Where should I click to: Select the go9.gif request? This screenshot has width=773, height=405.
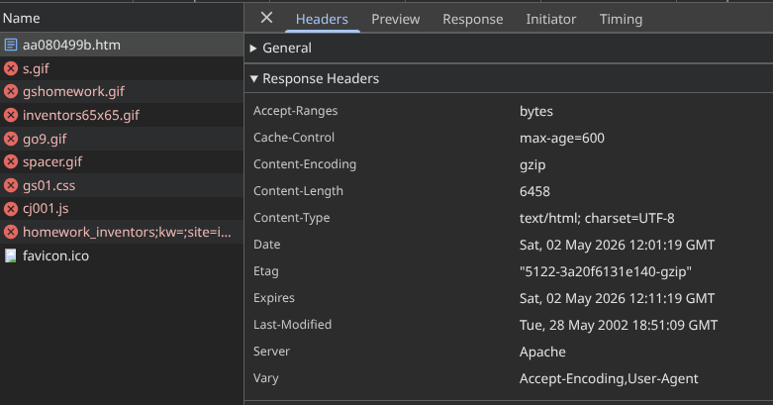pyautogui.click(x=122, y=139)
